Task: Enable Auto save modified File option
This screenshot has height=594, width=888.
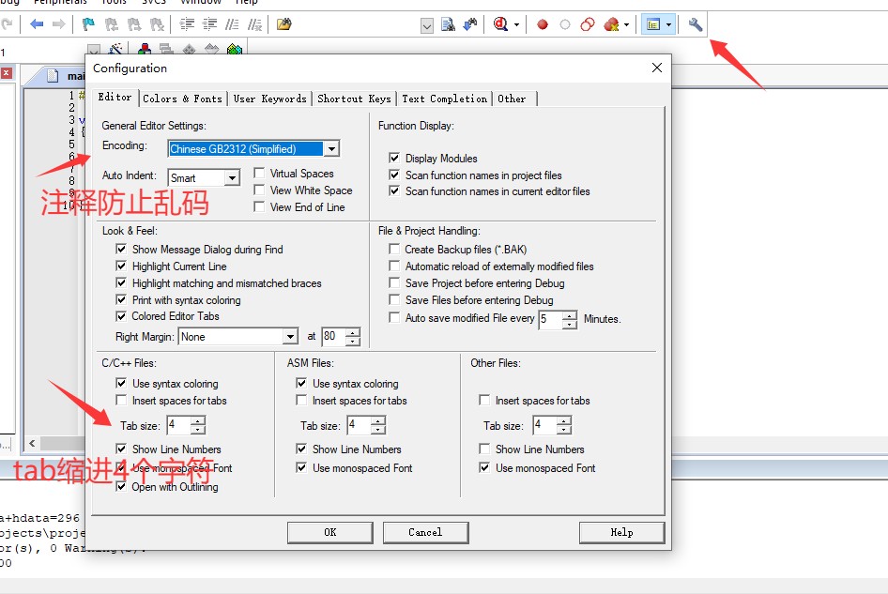Action: [x=394, y=318]
